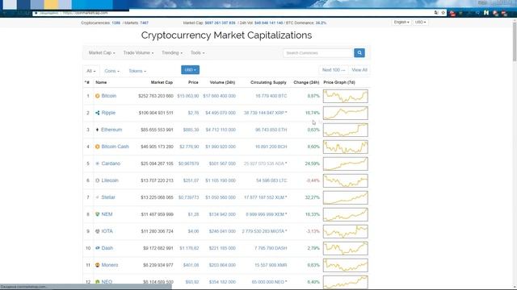Click Stellar's 7d price graph

346,197
